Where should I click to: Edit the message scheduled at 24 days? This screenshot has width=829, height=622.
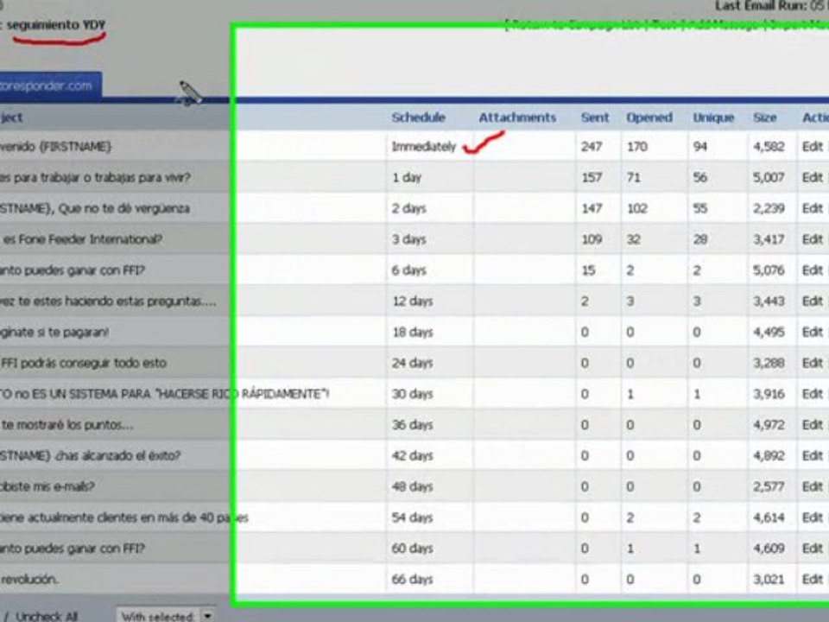812,363
